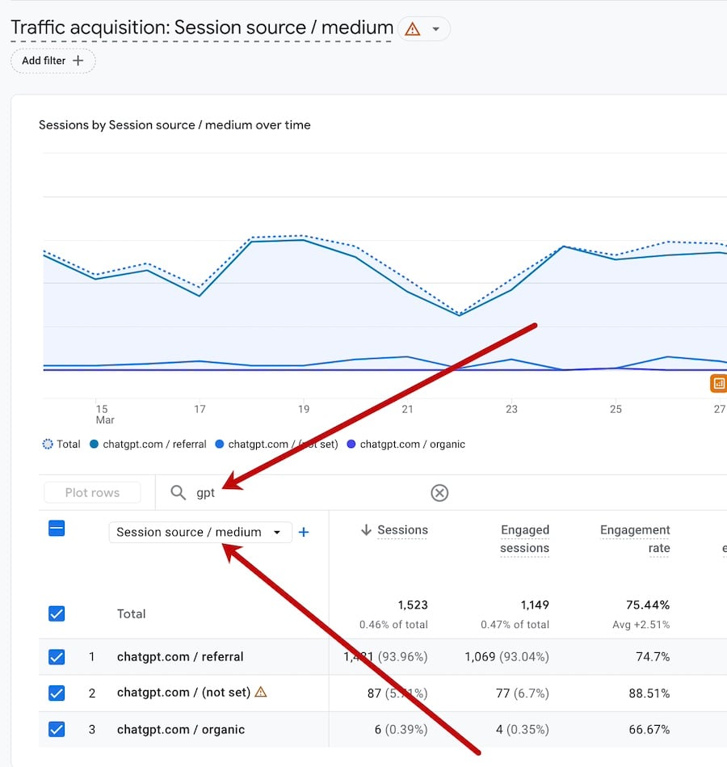Click the search magnifier icon
727x767 pixels.
pos(178,492)
